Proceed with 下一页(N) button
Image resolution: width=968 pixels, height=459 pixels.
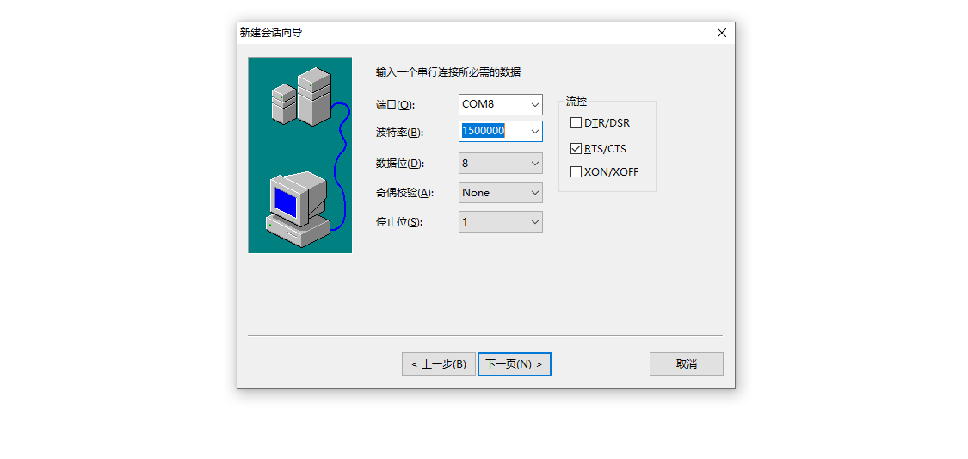coord(515,364)
